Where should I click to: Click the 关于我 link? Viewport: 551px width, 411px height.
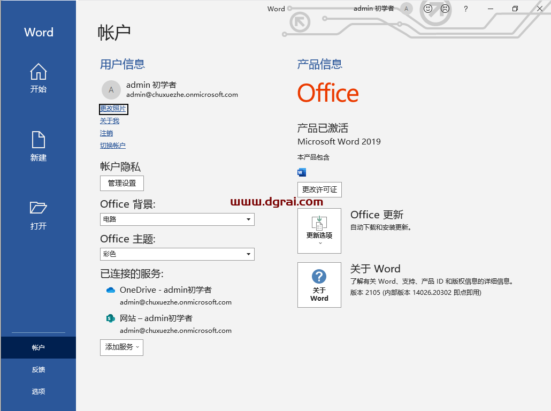[109, 121]
